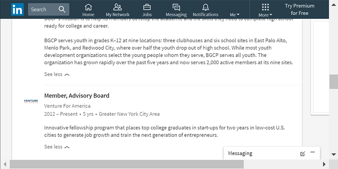Viewport: 338px width, 169px height.
Task: Click compose new message pencil icon
Action: tap(303, 154)
